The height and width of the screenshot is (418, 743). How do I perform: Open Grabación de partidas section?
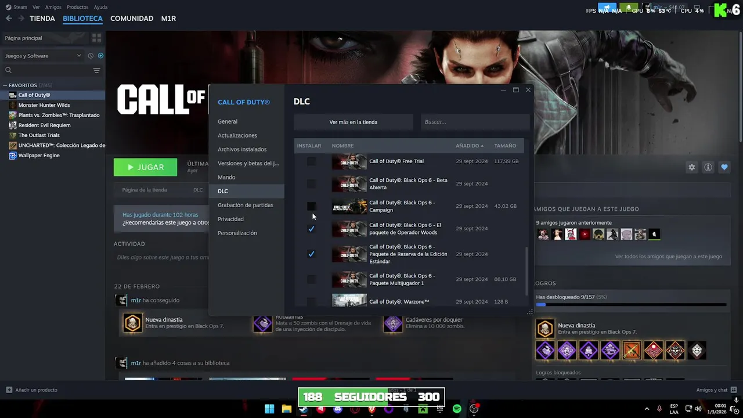pyautogui.click(x=247, y=205)
